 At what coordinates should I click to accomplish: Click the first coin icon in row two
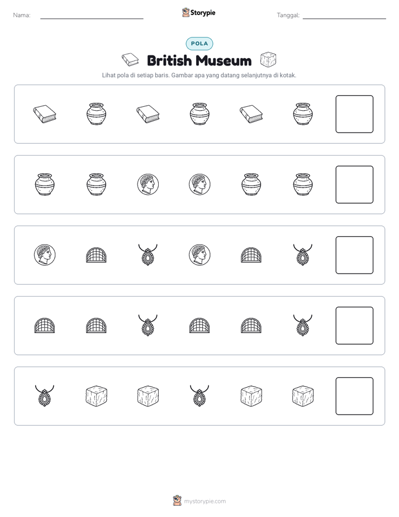click(x=148, y=184)
